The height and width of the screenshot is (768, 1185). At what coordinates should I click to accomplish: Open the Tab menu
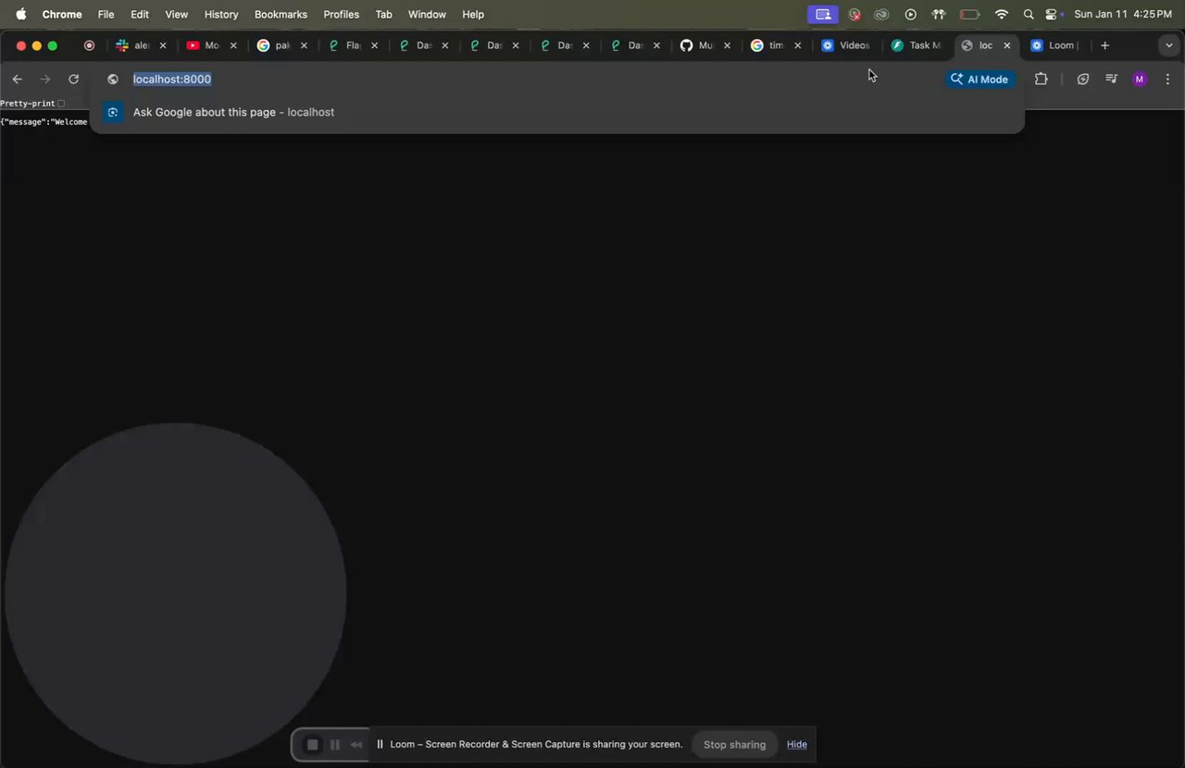click(x=383, y=14)
